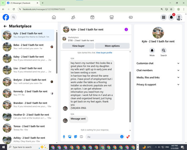187x150 pixels.
Task: Open Windows Start menu
Action: [x=3, y=147]
